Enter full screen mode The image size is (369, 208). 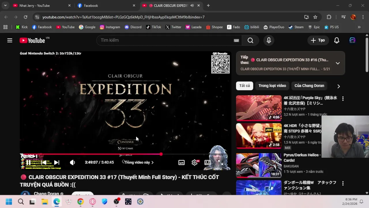pyautogui.click(x=221, y=162)
